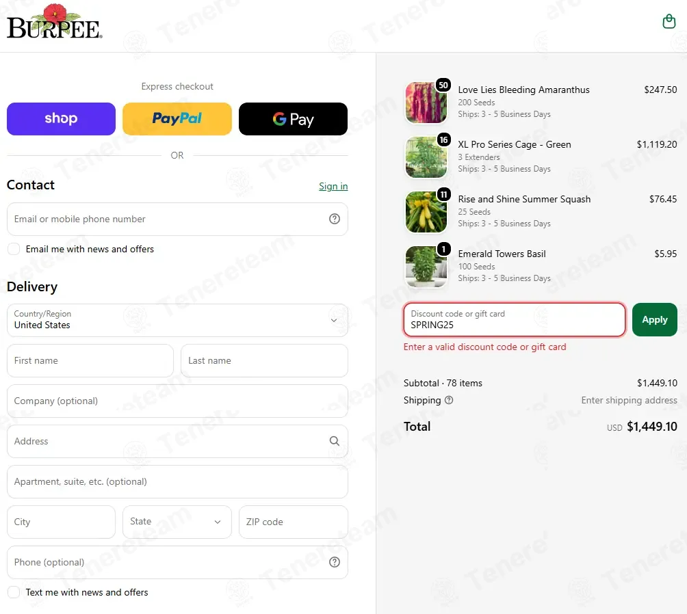Click the City field
The image size is (687, 614).
[62, 522]
